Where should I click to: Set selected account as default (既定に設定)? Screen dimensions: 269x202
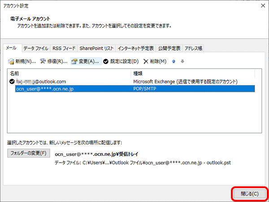pyautogui.click(x=121, y=61)
